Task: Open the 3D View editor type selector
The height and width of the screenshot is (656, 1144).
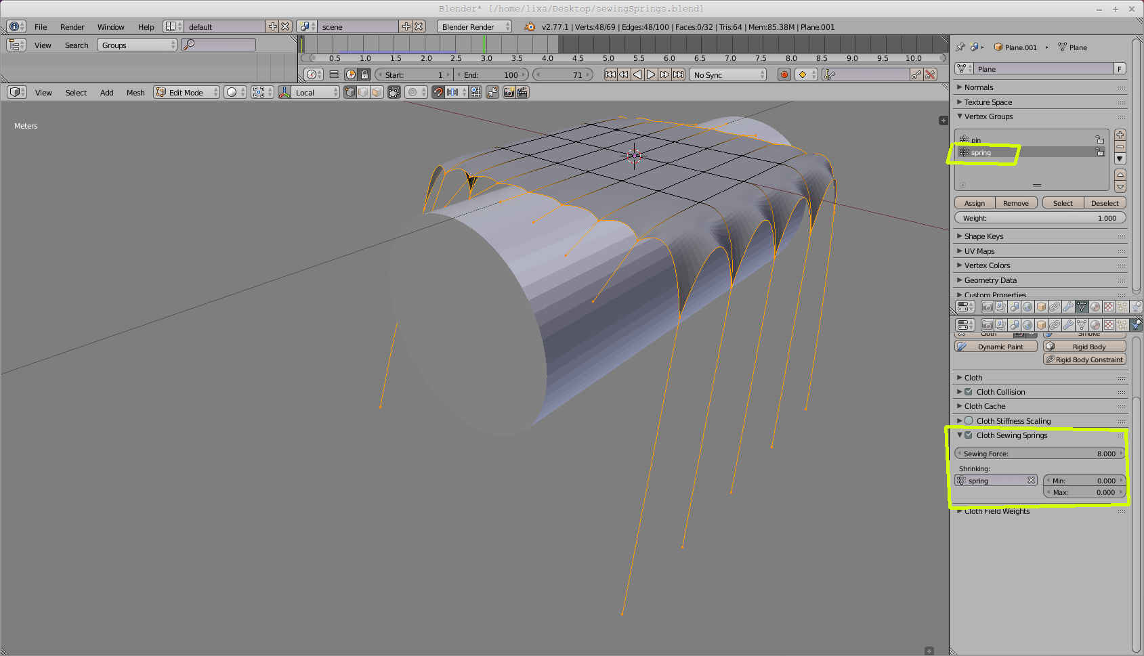Action: click(x=16, y=92)
